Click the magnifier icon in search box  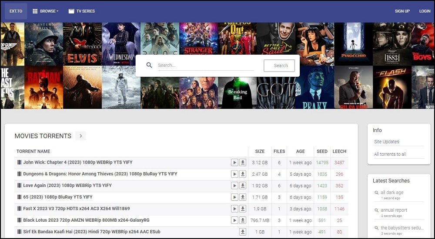(149, 65)
